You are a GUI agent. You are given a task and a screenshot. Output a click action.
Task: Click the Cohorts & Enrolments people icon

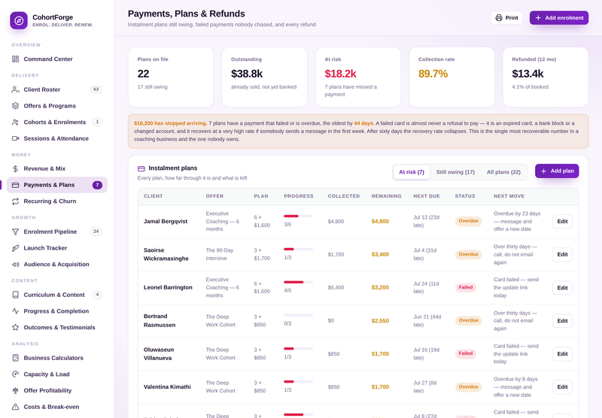click(15, 123)
